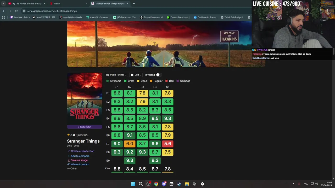The image size is (335, 188).
Task: Expand the Other options menu
Action: click(x=72, y=169)
